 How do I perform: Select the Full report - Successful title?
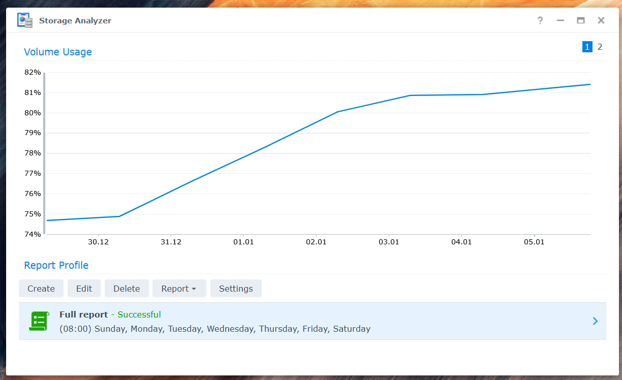[x=110, y=314]
